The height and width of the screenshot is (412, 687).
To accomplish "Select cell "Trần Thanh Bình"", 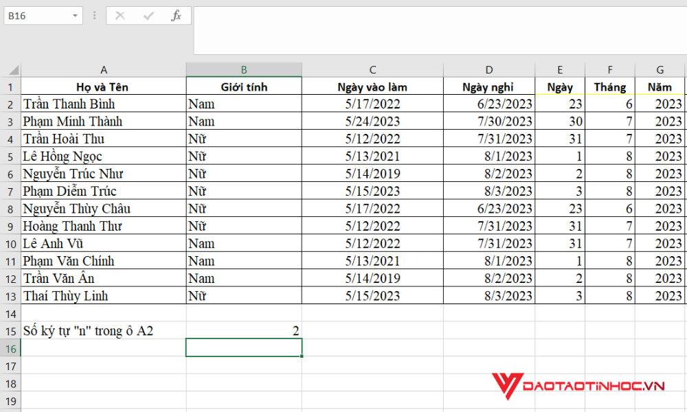I will point(104,104).
